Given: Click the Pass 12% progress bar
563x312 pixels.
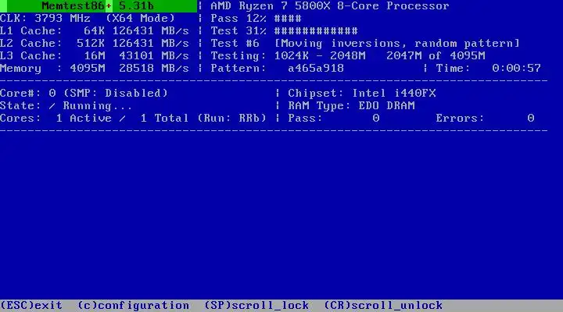Looking at the screenshot, I should coord(256,18).
